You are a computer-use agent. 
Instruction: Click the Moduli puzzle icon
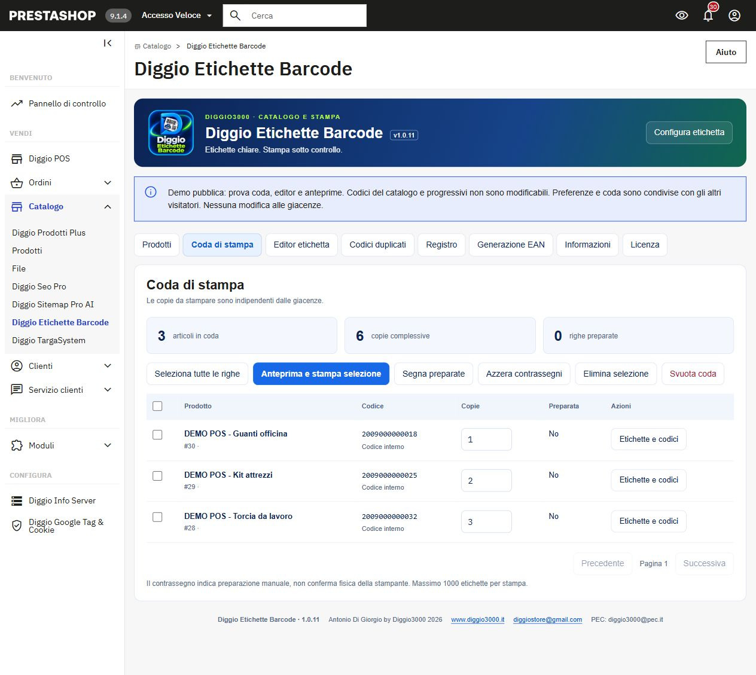pos(17,445)
